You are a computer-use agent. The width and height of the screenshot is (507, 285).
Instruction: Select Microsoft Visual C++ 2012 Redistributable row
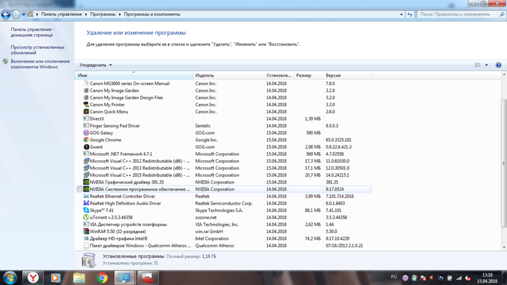pos(223,161)
